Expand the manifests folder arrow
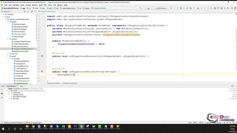The height and width of the screenshot is (133, 237). (3, 14)
